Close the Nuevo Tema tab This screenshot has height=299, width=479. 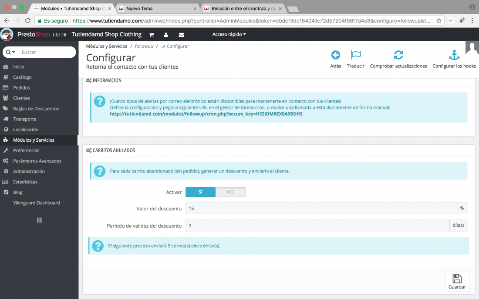point(195,9)
